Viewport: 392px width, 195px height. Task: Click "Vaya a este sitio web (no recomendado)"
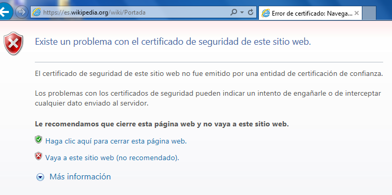pyautogui.click(x=112, y=158)
